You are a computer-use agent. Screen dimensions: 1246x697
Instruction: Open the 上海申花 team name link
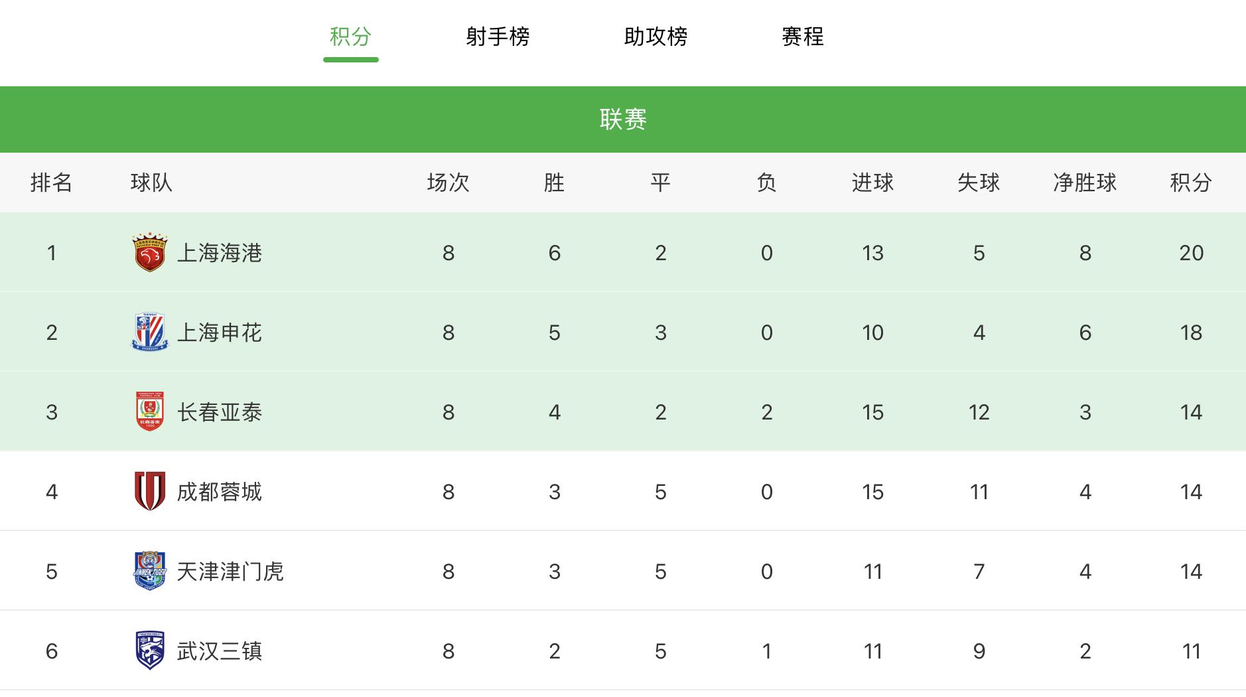pos(220,333)
